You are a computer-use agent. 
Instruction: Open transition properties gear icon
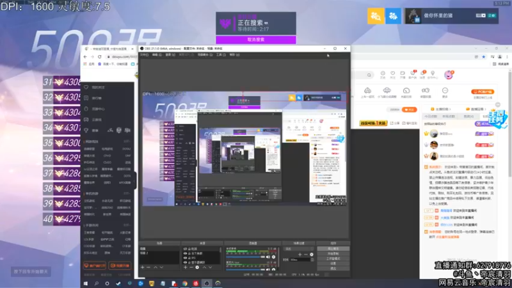tap(312, 254)
